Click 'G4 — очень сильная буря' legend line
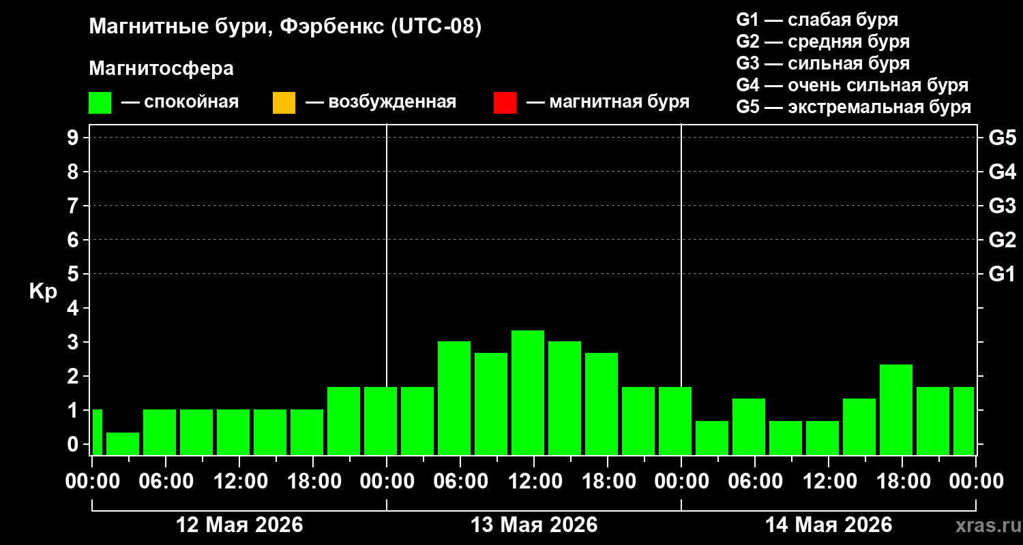The height and width of the screenshot is (545, 1023). tap(852, 85)
